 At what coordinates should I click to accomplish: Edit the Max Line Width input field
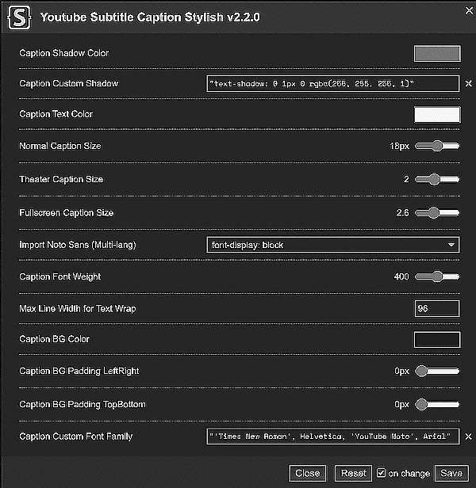(437, 308)
